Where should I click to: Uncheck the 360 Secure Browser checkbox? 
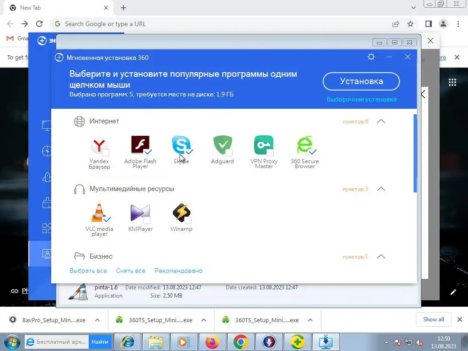tap(313, 152)
